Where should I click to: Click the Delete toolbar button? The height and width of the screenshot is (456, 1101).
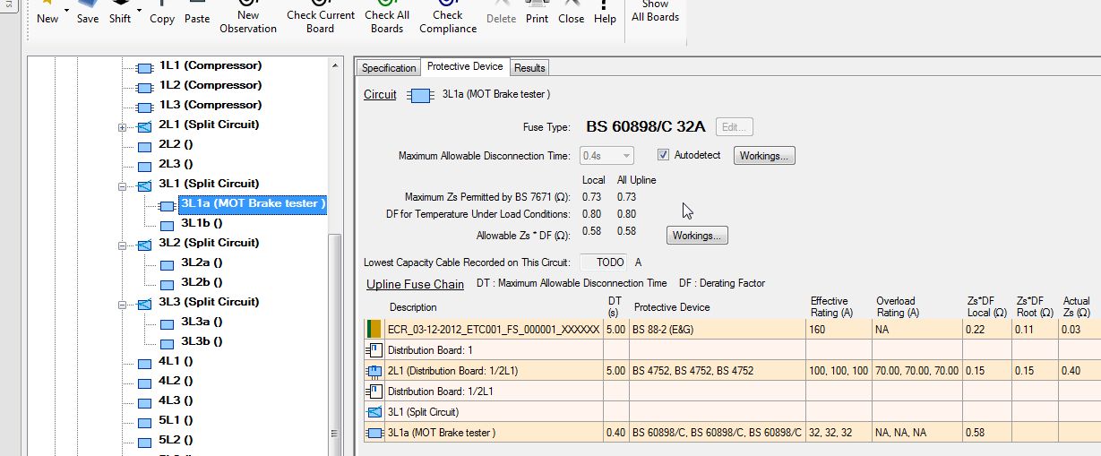[x=502, y=14]
